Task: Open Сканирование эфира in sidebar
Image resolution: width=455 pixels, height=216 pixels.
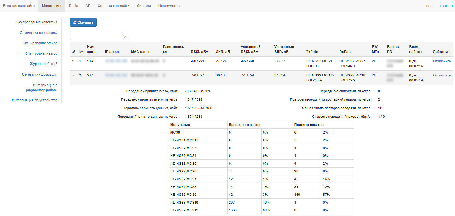Action: [x=40, y=43]
